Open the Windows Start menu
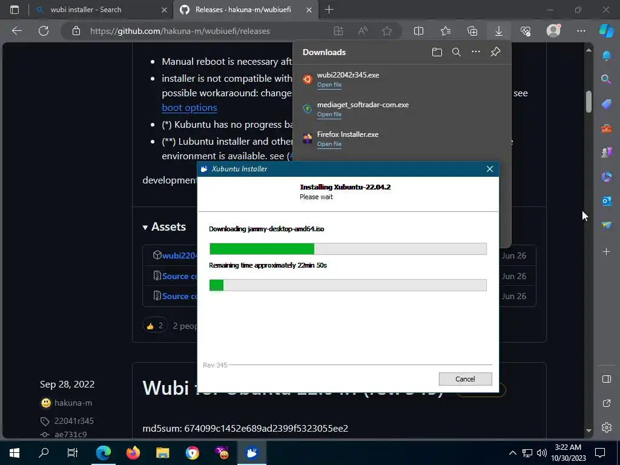The width and height of the screenshot is (620, 465). [15, 452]
